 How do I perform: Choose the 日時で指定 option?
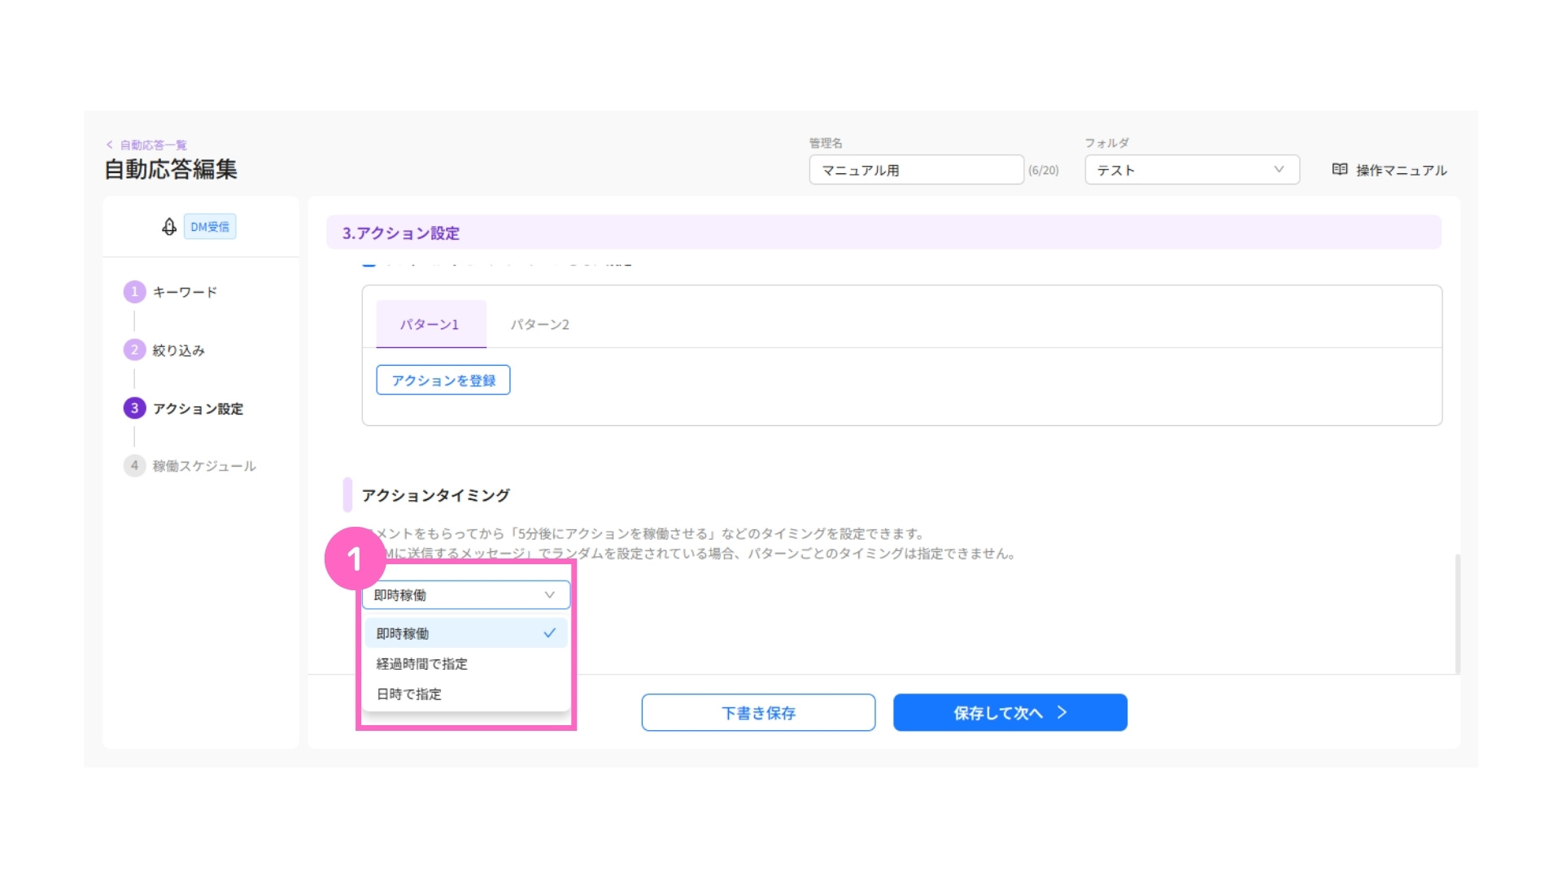point(466,693)
